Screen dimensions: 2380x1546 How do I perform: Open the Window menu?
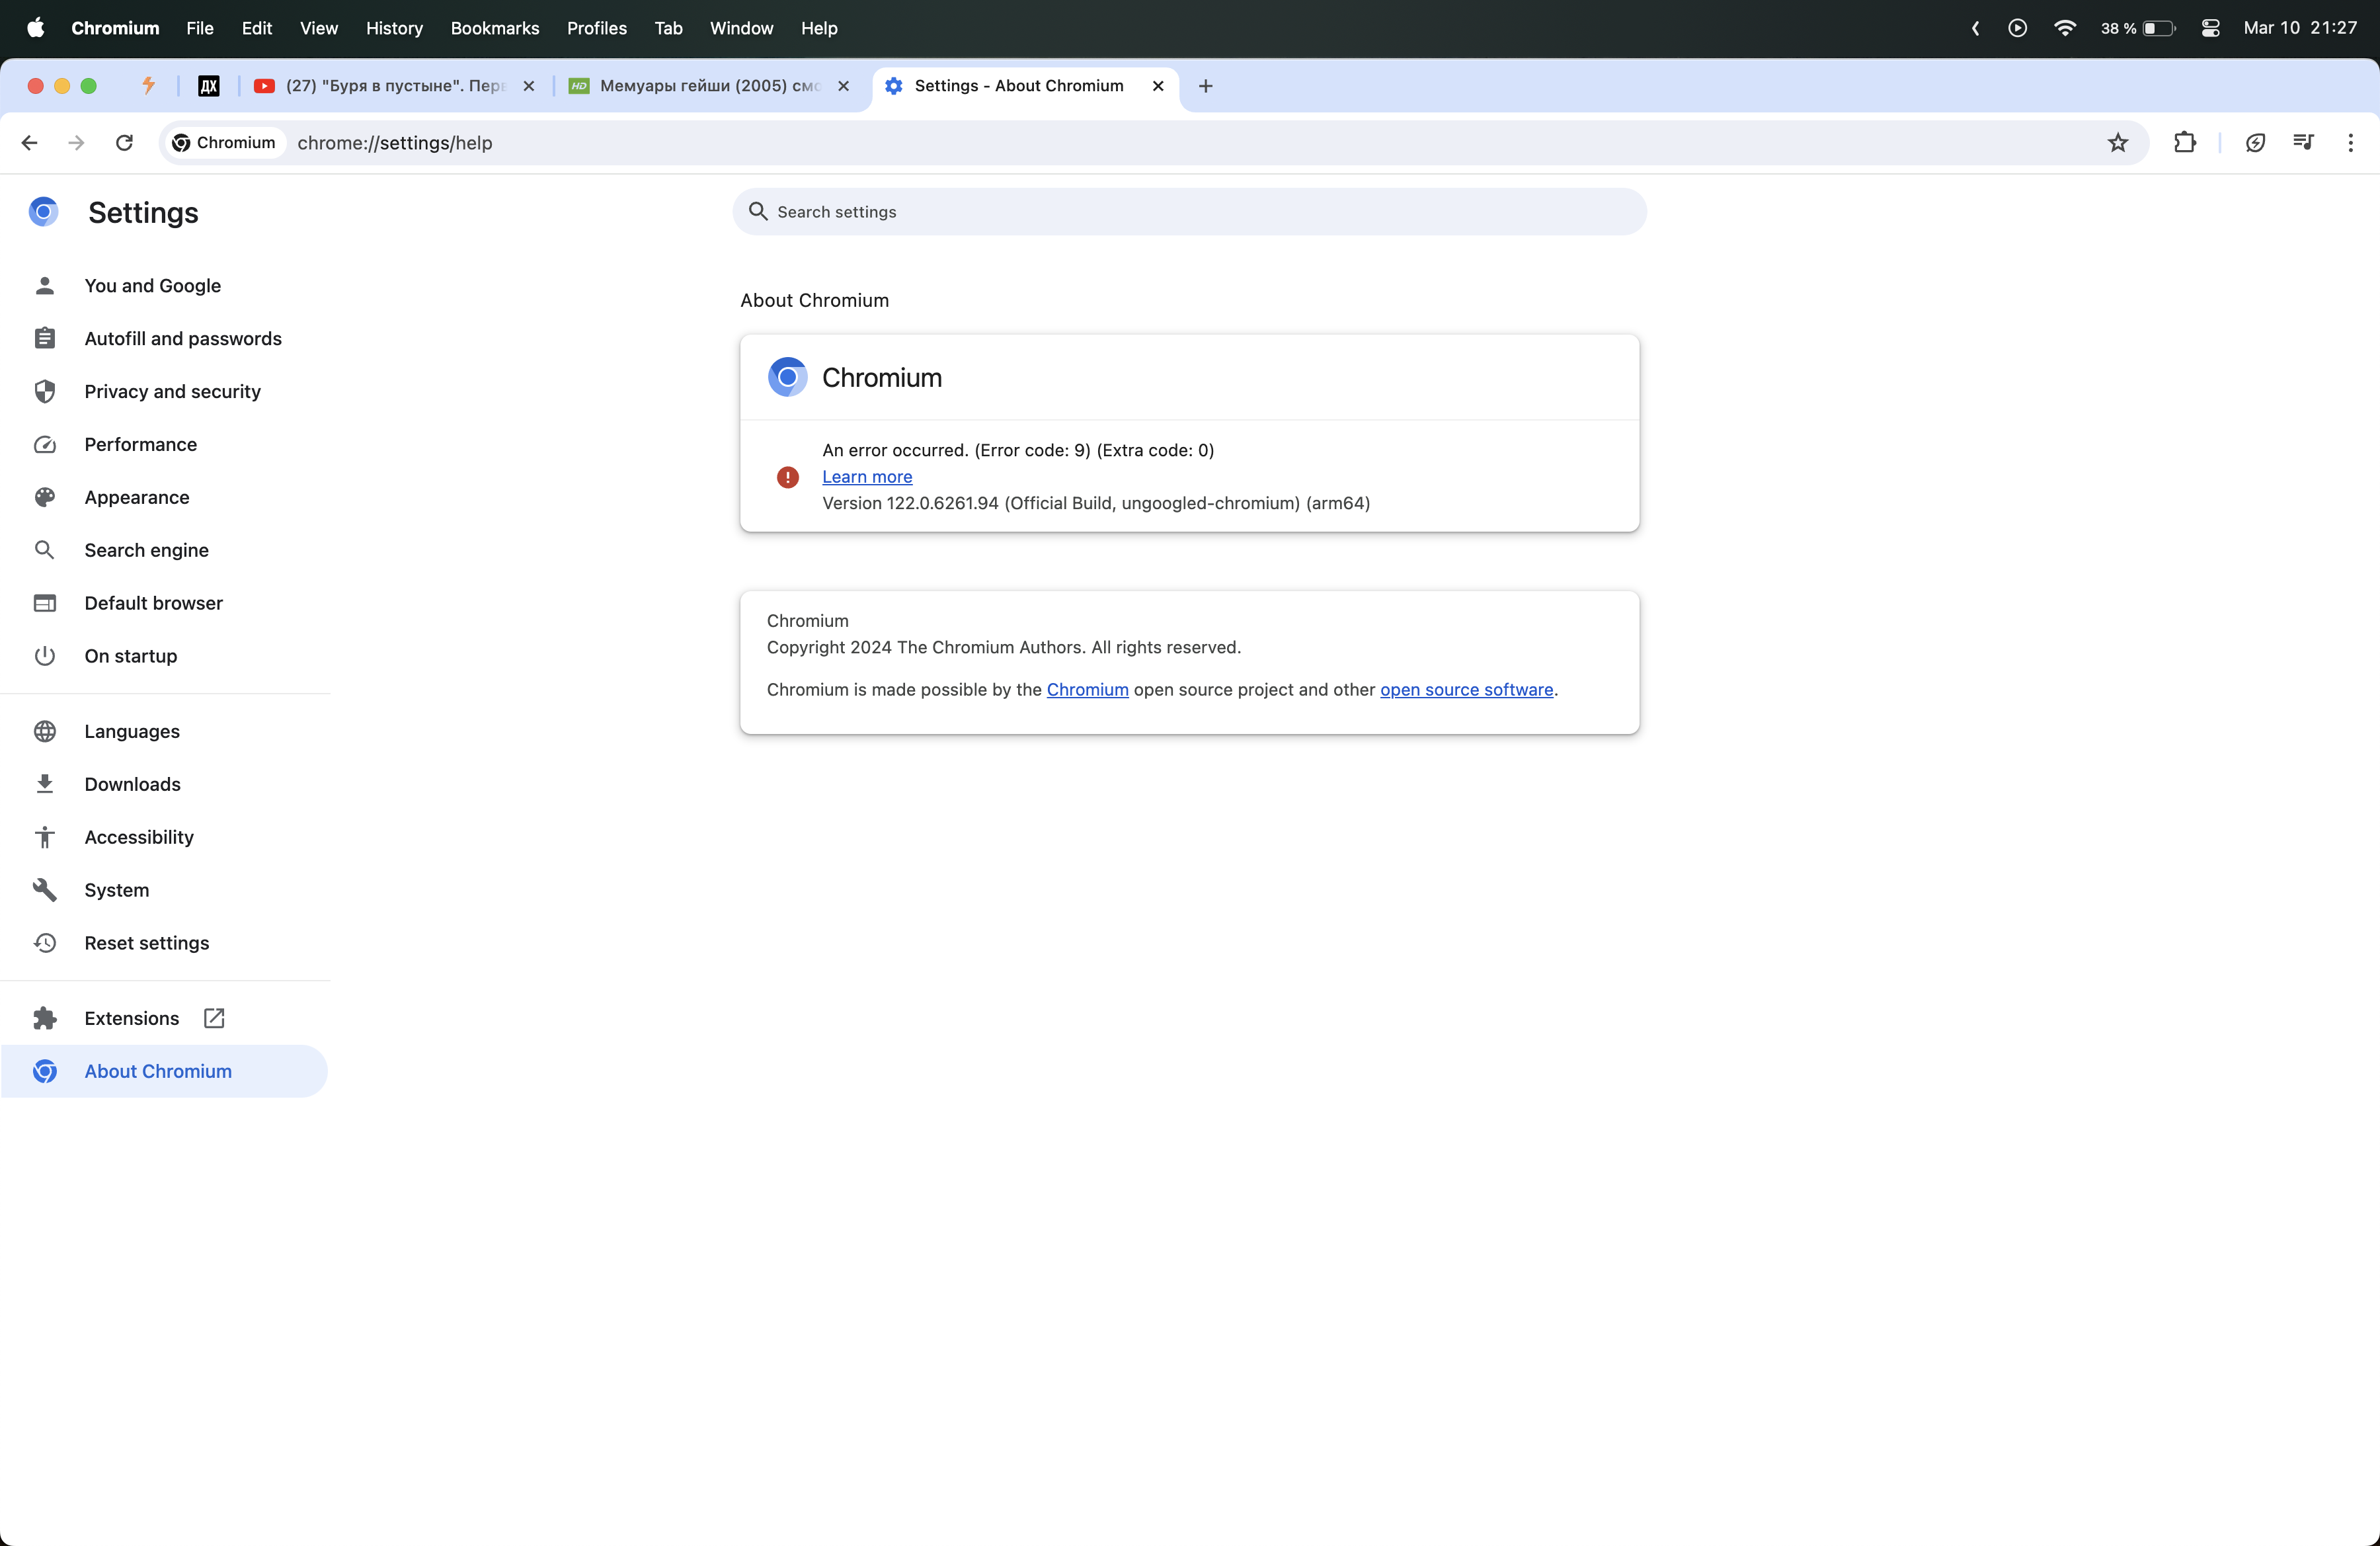click(741, 28)
